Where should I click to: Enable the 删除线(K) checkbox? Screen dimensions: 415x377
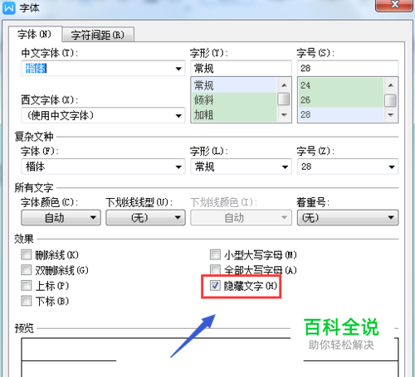click(x=27, y=254)
